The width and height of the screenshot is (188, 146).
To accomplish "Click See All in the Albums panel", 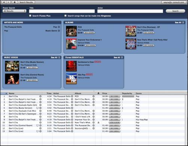I will [x=179, y=22].
